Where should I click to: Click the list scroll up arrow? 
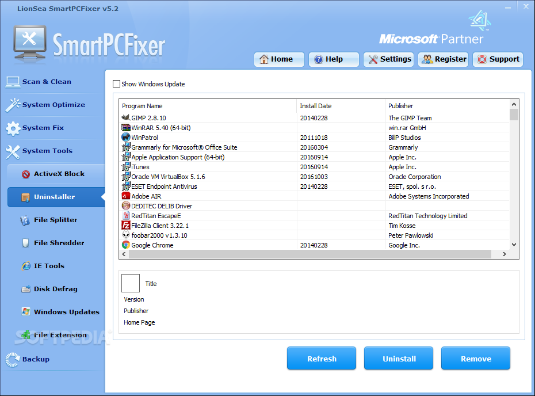point(514,104)
